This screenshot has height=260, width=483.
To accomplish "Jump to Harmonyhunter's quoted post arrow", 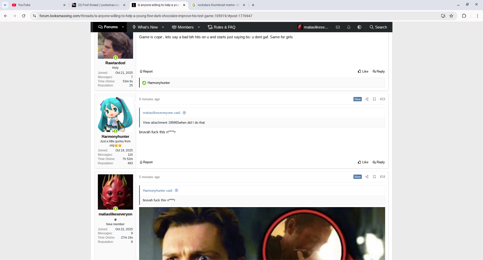I will coord(177,190).
